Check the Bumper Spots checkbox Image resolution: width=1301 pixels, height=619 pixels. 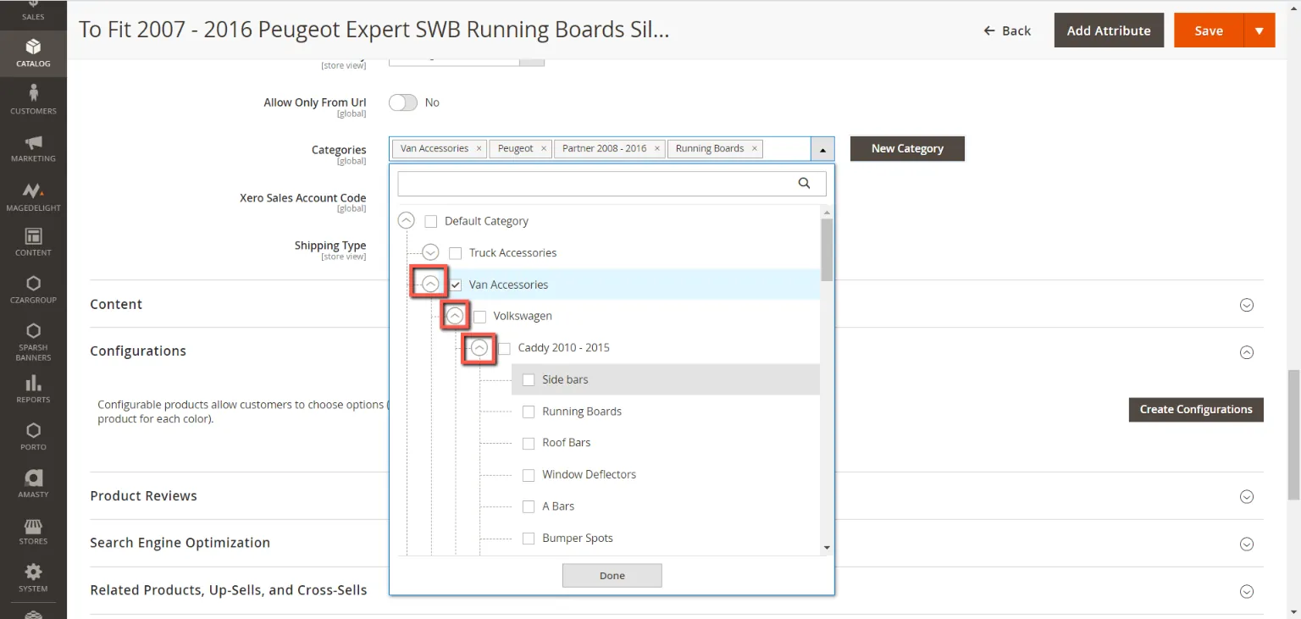[529, 538]
